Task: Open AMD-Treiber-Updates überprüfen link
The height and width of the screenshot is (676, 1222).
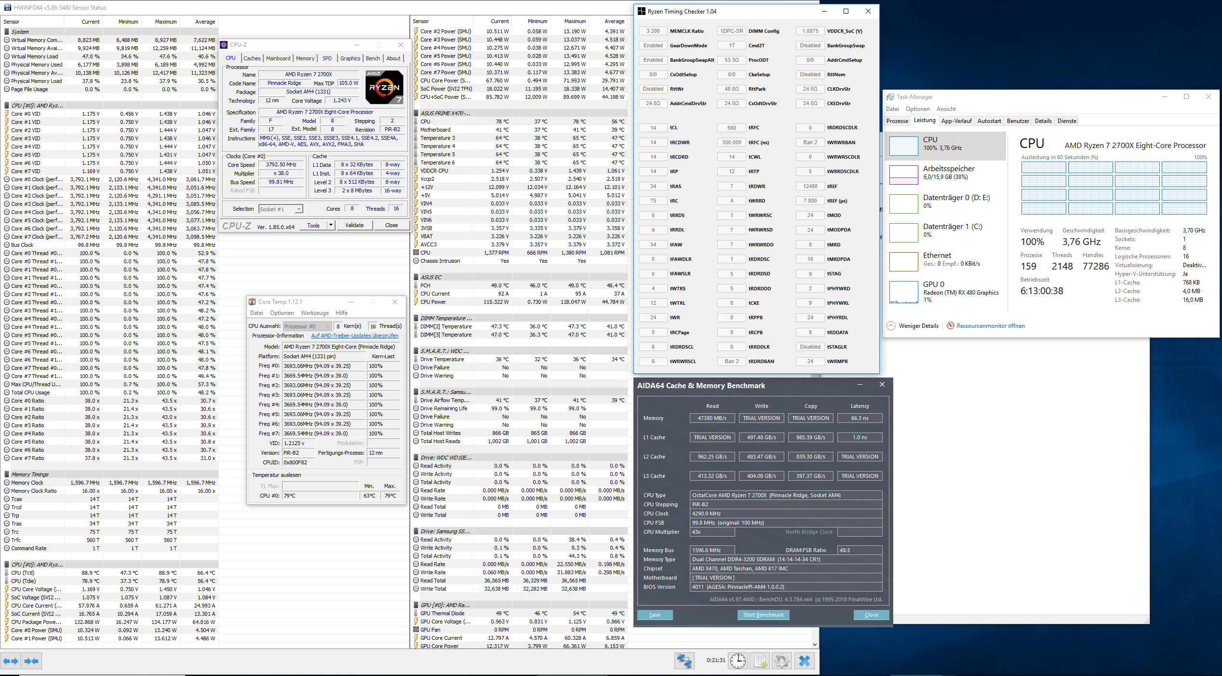Action: pos(354,336)
